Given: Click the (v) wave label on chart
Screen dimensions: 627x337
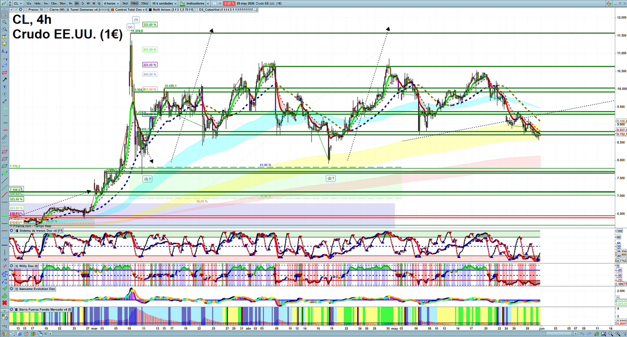Looking at the screenshot, I should click(x=130, y=27).
